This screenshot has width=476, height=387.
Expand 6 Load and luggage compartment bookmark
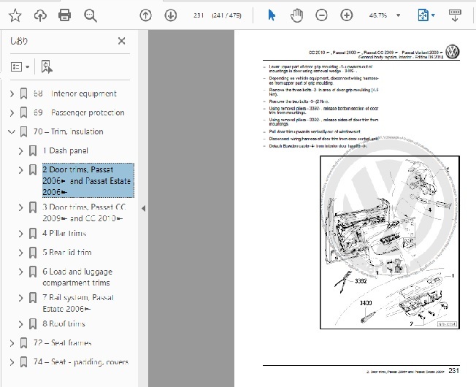coord(20,272)
